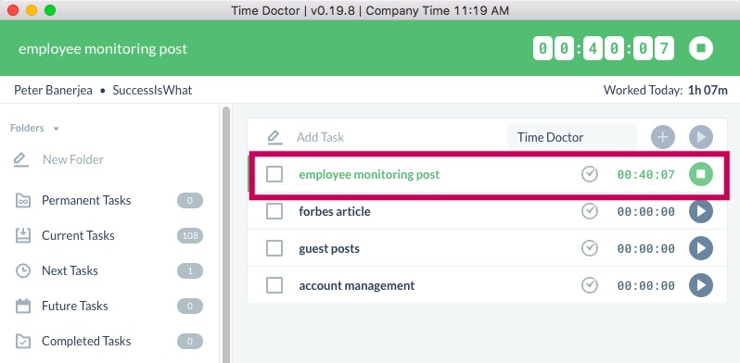The width and height of the screenshot is (740, 363).
Task: Click the Permanent Tasks count badge
Action: click(190, 200)
